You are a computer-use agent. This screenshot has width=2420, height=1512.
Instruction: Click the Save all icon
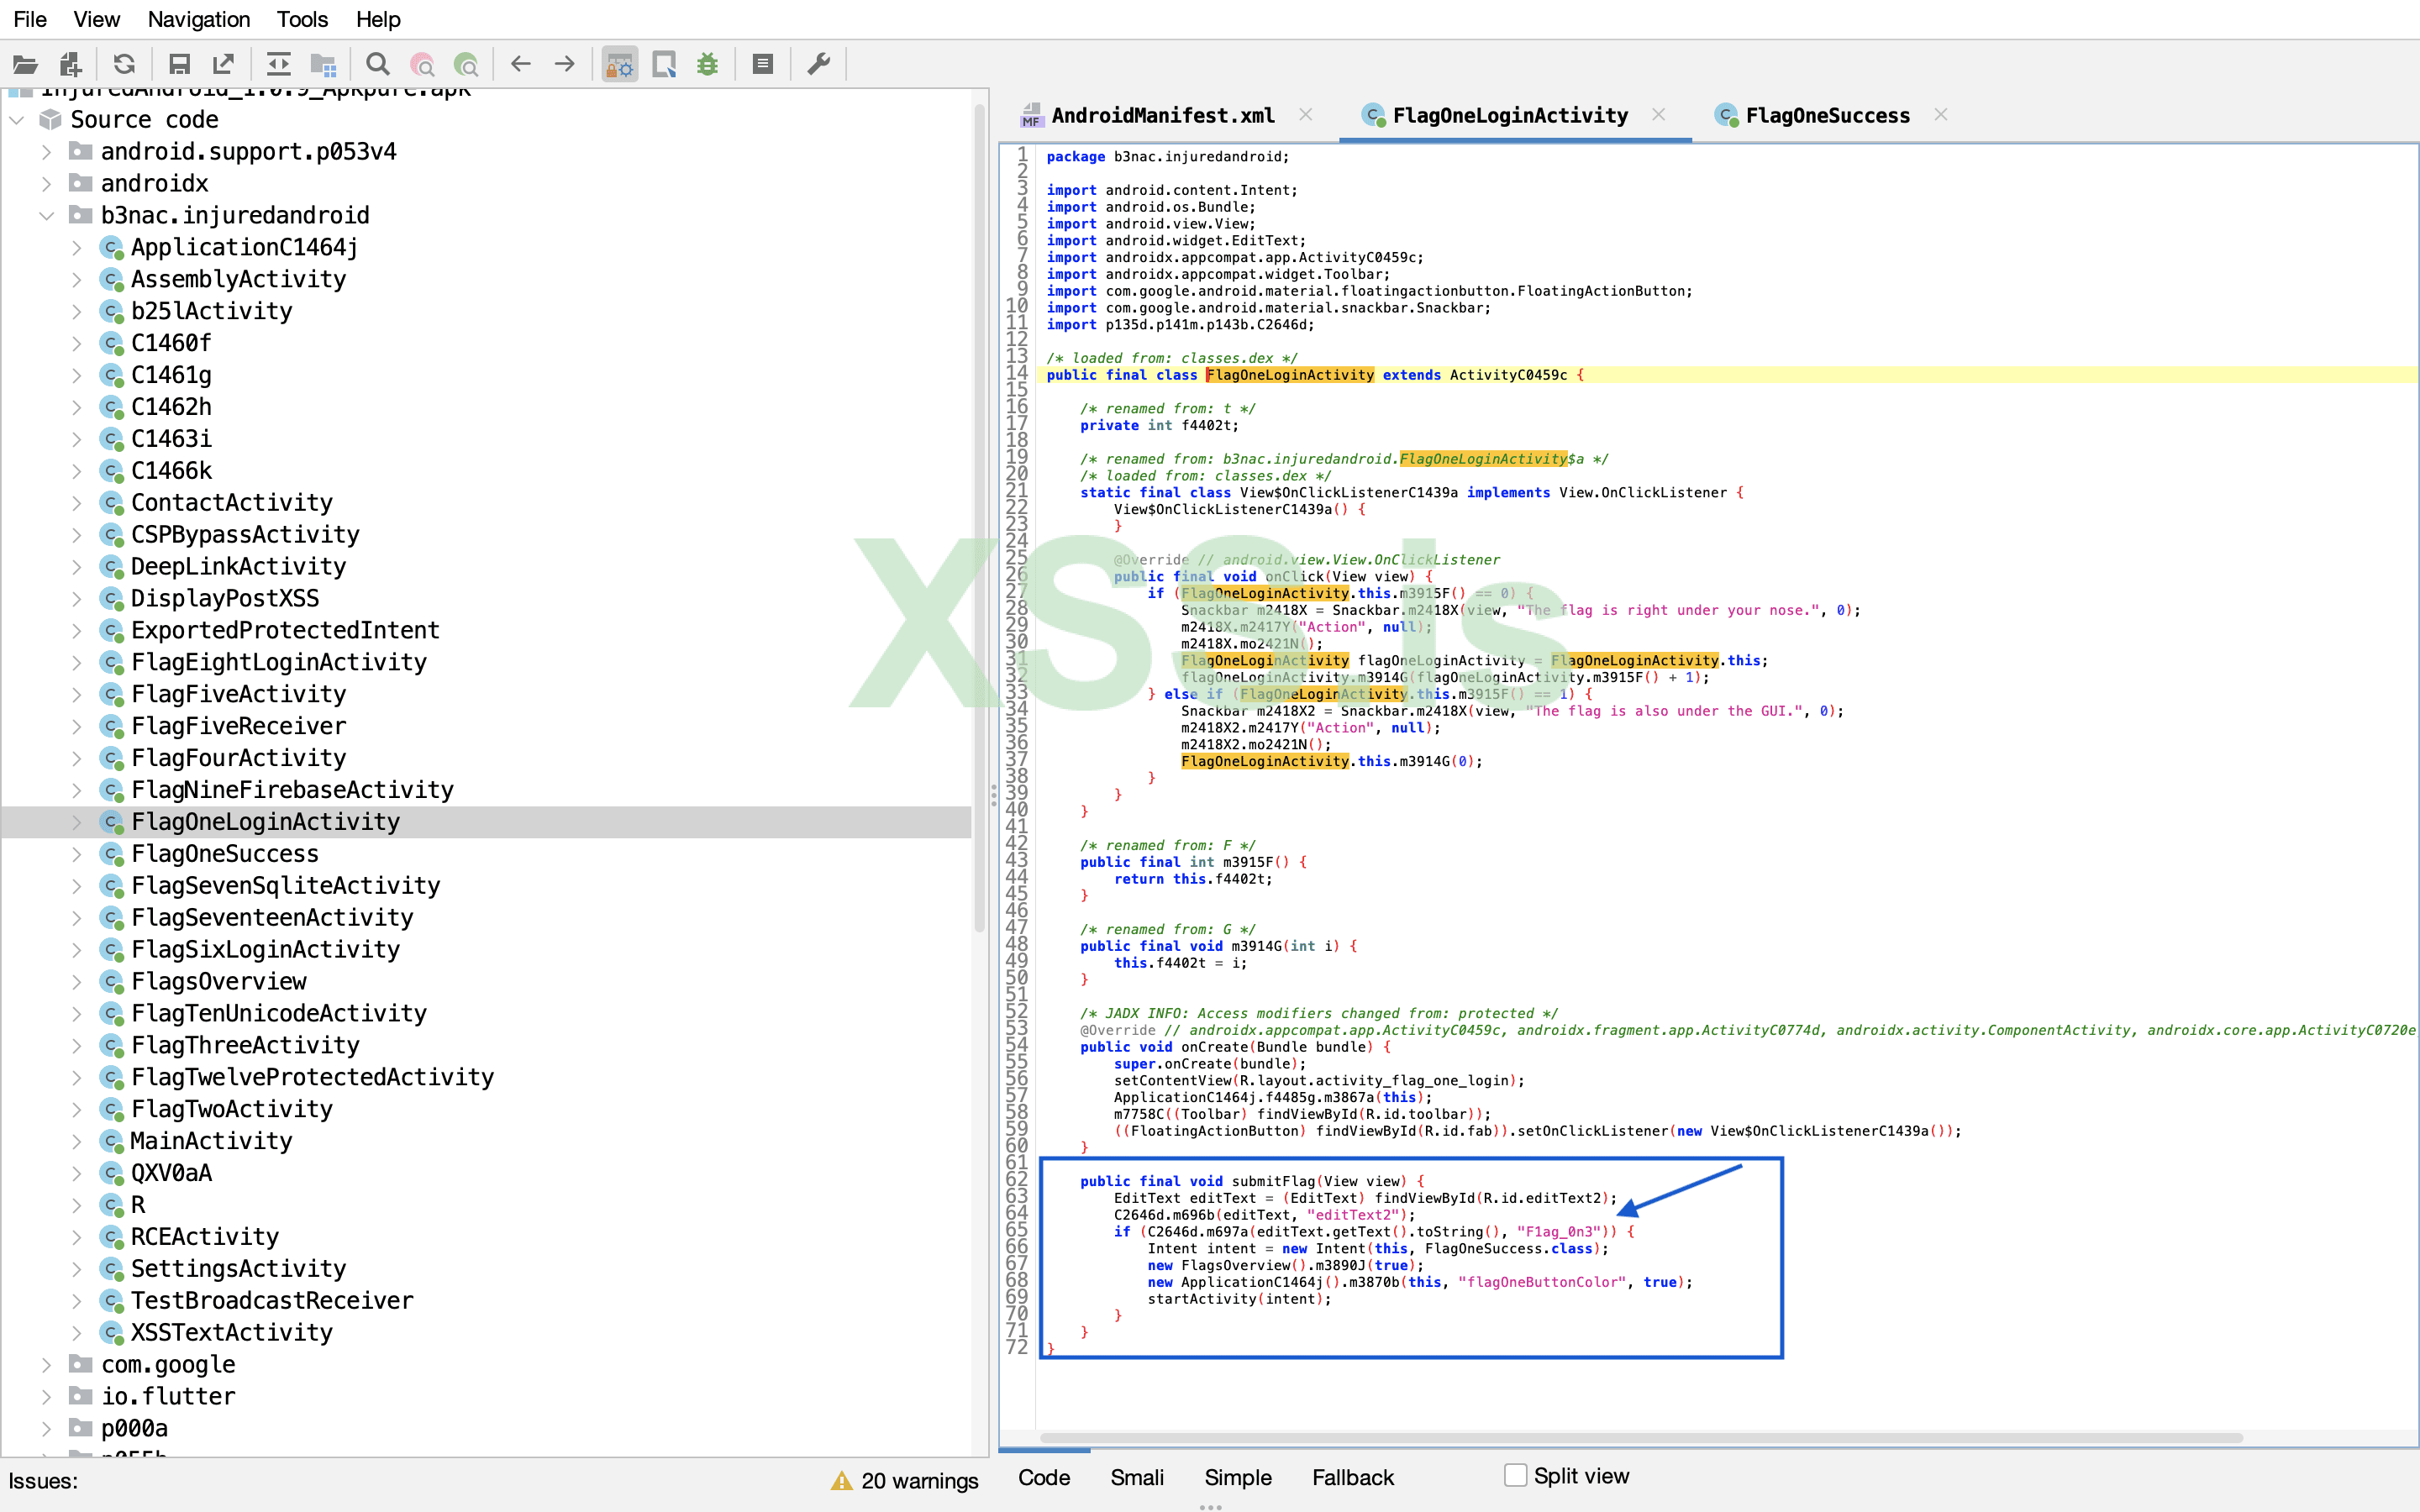179,65
